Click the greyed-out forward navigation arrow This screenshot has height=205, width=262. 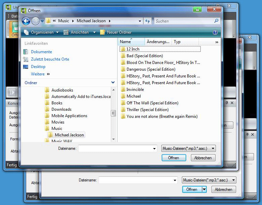[35, 21]
